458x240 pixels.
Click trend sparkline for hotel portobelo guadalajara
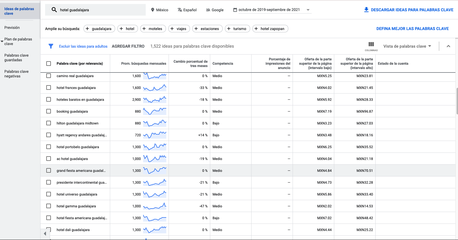(x=155, y=147)
